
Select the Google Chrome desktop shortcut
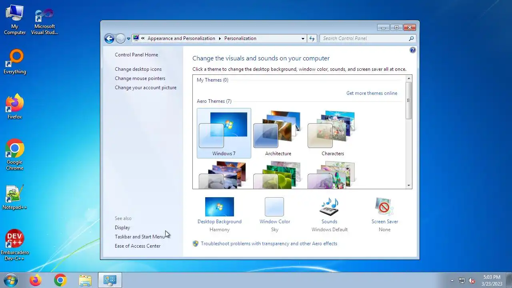[15, 155]
